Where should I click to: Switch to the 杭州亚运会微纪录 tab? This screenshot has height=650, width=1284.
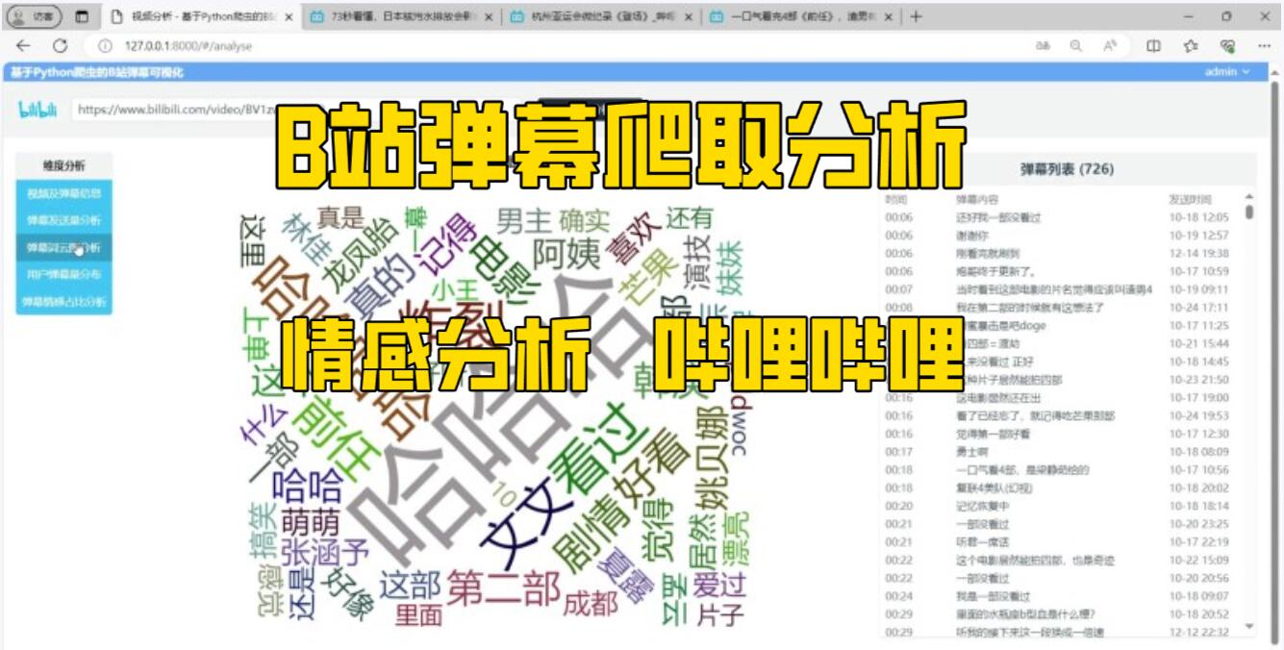tap(601, 16)
